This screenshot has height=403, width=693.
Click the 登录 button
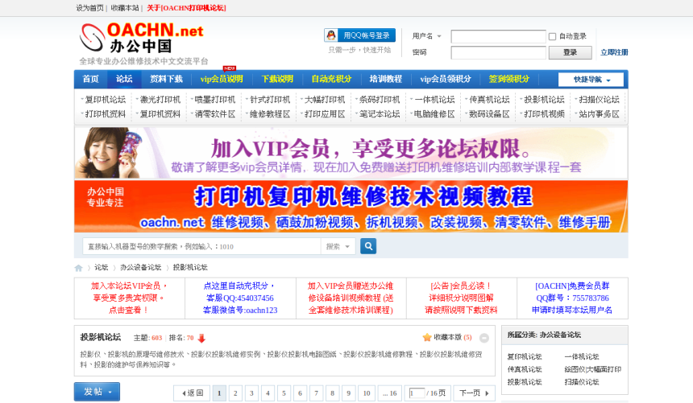(x=571, y=52)
